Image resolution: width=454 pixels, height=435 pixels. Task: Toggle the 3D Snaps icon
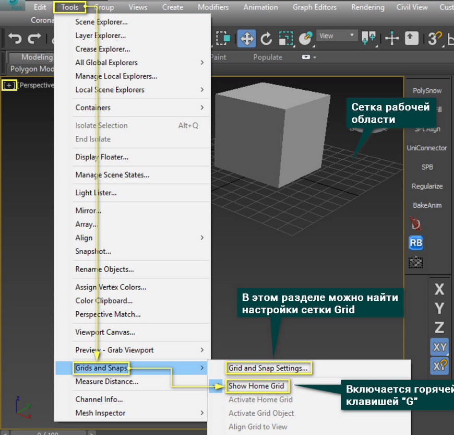434,38
